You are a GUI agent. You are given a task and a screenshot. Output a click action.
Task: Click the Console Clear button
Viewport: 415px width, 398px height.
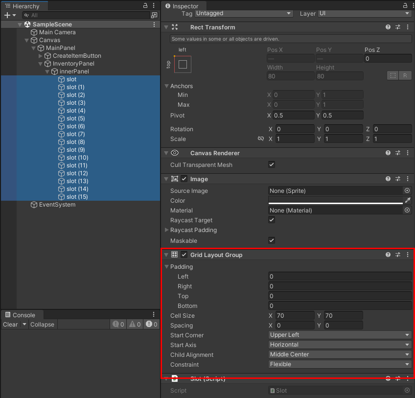(10, 325)
